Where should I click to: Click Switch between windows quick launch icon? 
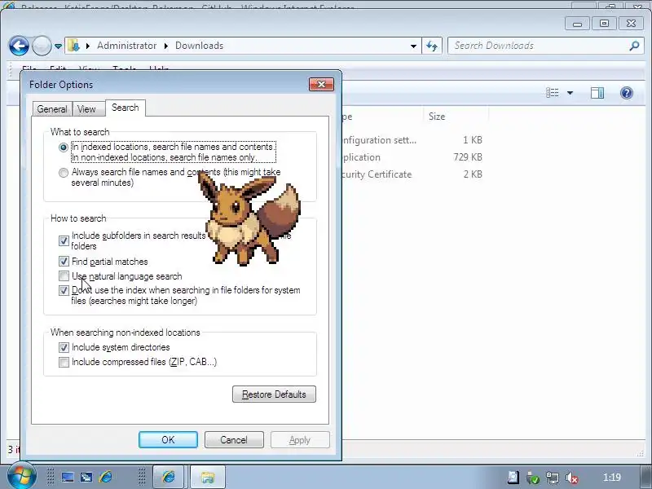click(x=86, y=477)
